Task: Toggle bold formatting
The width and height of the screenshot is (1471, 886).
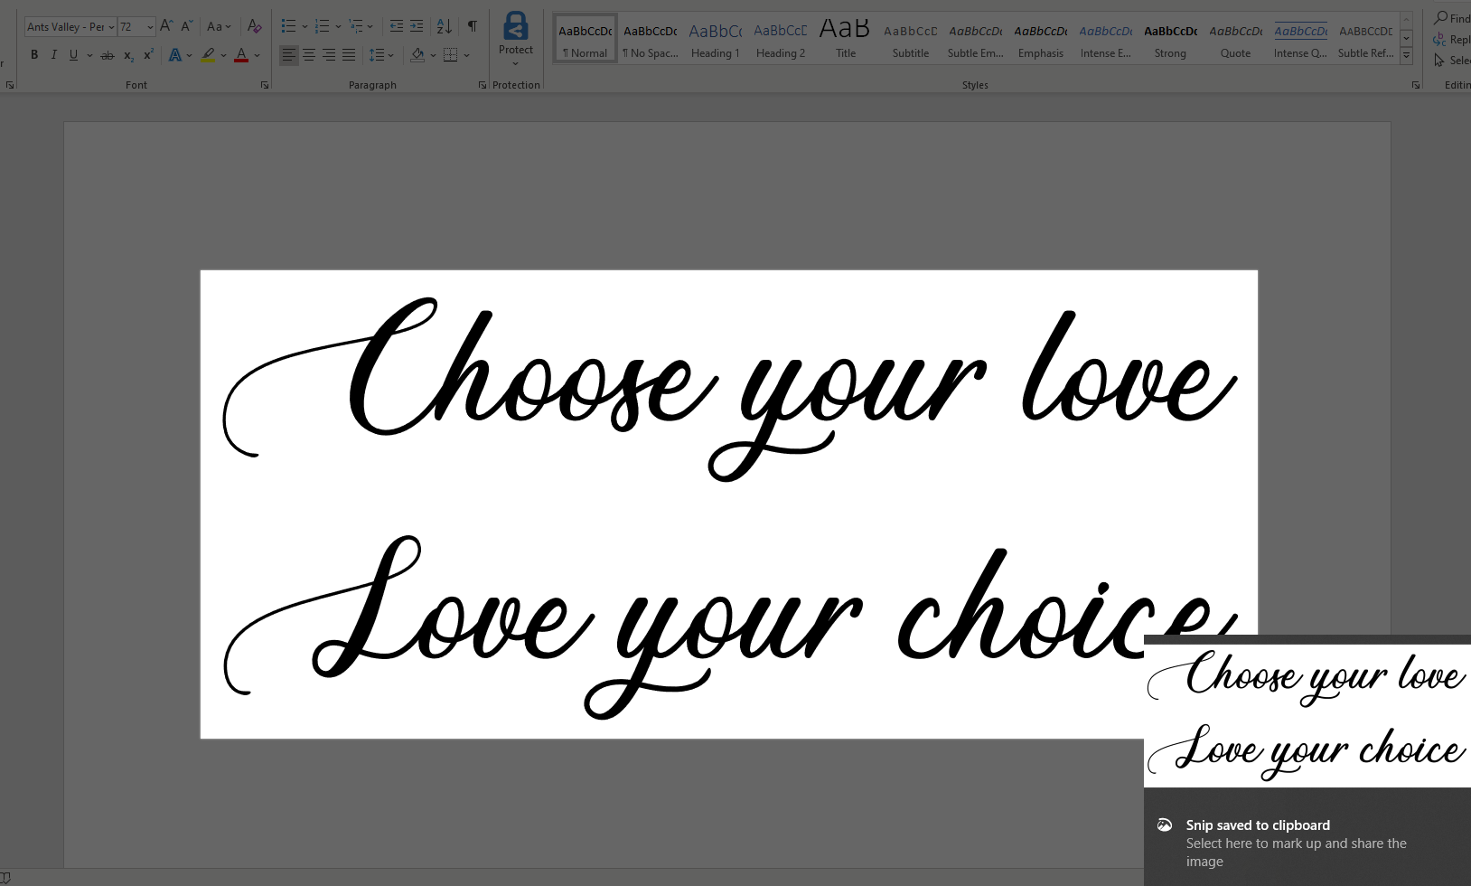Action: click(34, 55)
